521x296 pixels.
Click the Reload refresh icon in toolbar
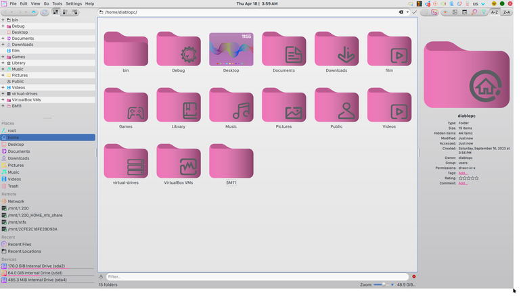[x=45, y=12]
